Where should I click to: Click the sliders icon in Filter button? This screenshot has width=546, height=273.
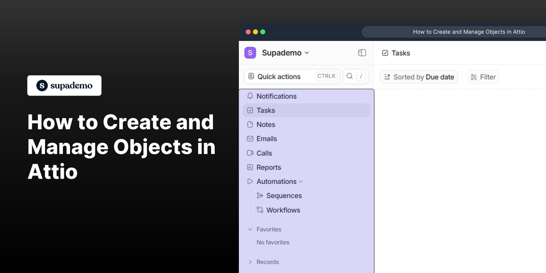pyautogui.click(x=474, y=77)
